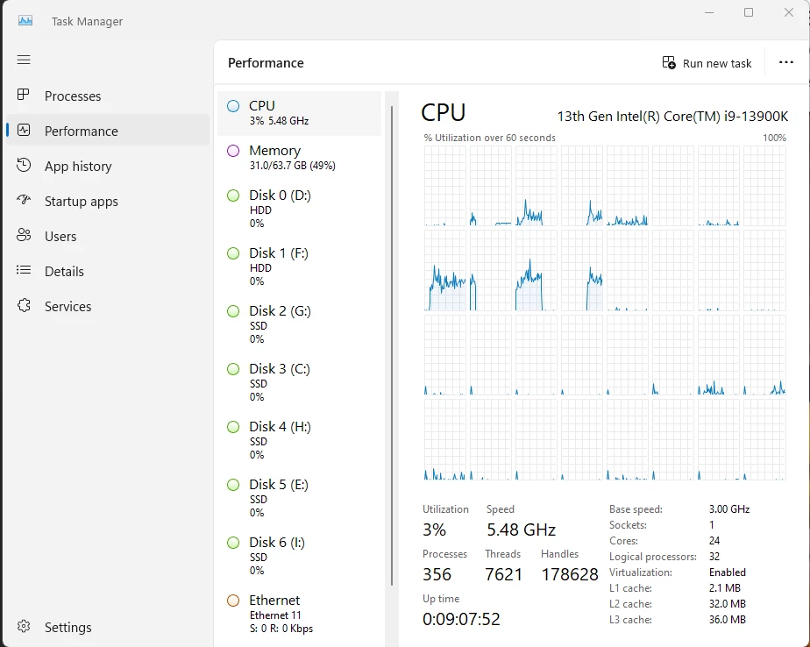
Task: Switch to the Performance tab
Action: pos(109,131)
